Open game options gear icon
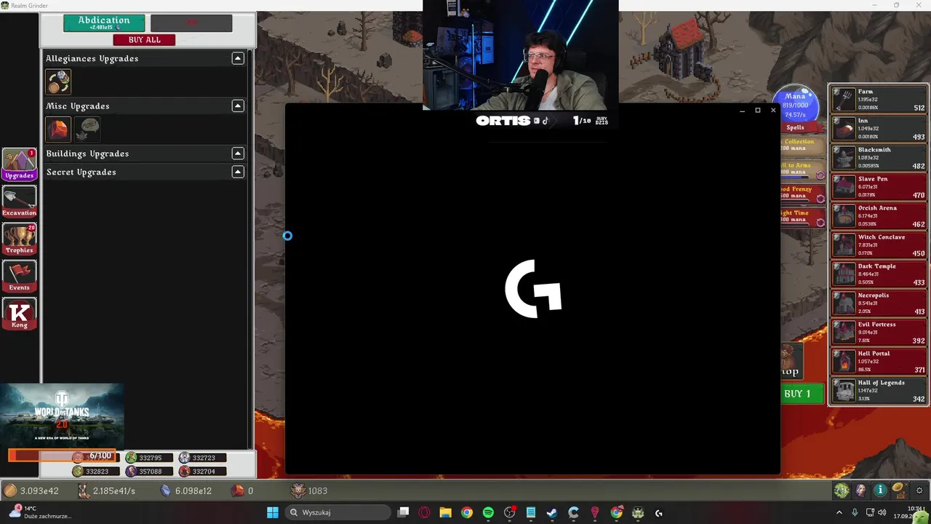 tap(919, 491)
